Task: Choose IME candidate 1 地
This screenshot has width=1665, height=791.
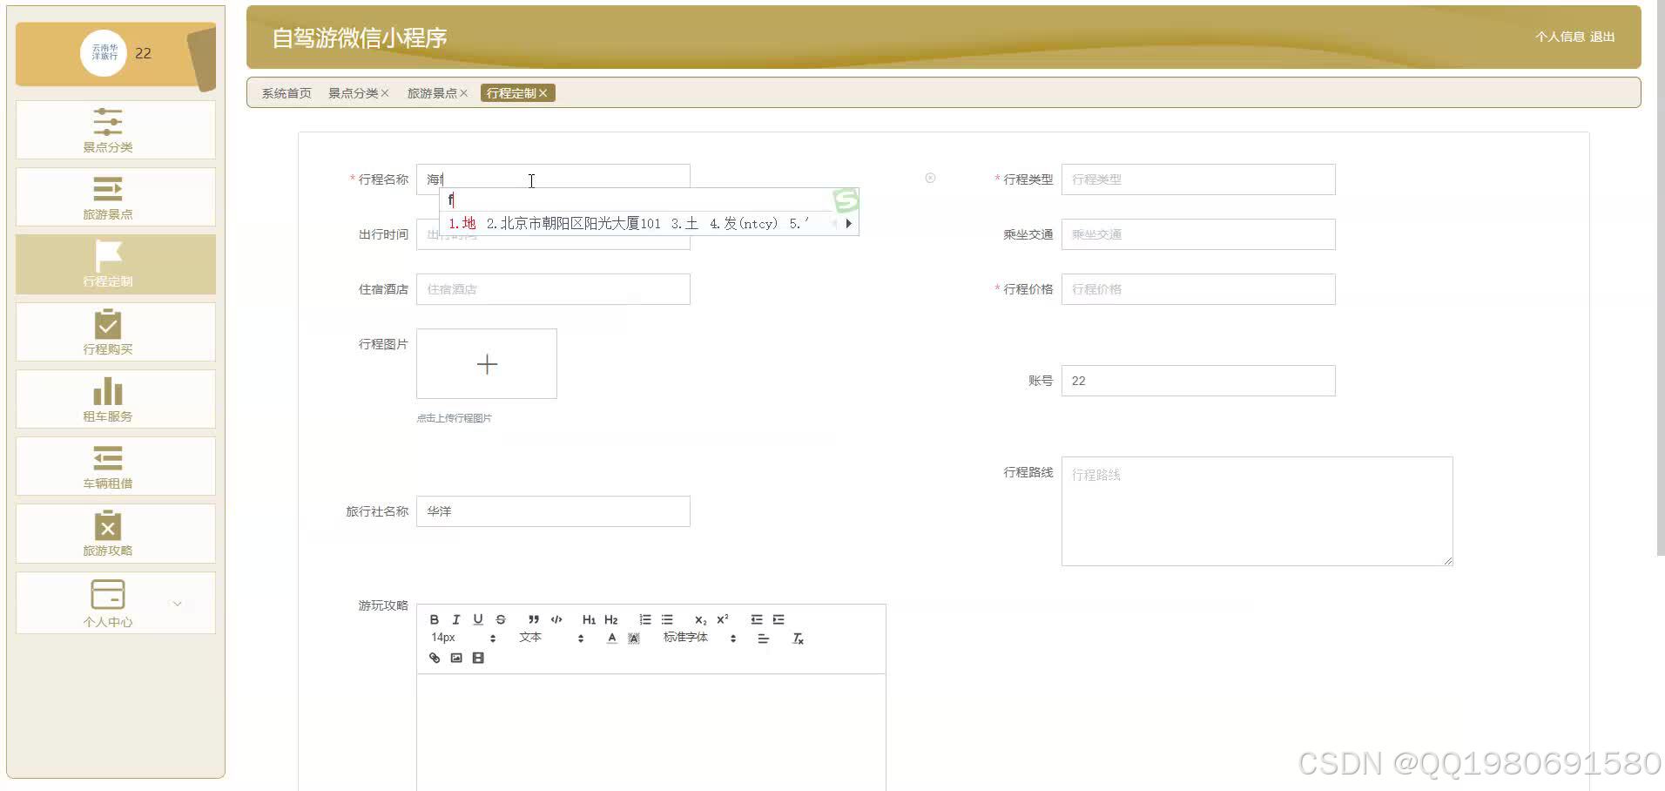Action: [x=462, y=224]
